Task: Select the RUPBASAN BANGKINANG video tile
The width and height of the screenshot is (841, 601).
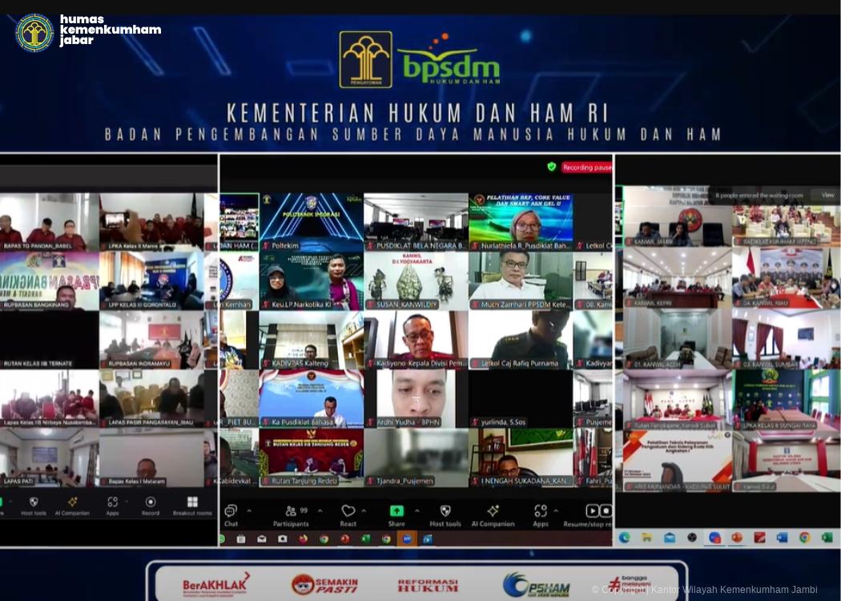Action: pos(49,280)
